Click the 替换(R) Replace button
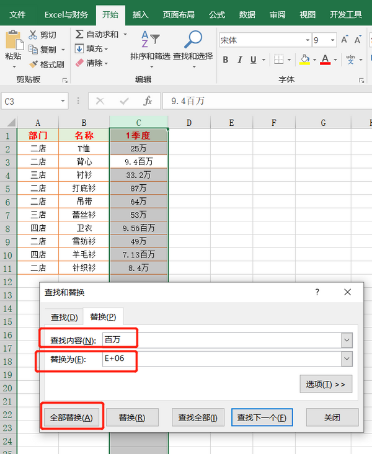Image resolution: width=372 pixels, height=454 pixels. [x=132, y=417]
